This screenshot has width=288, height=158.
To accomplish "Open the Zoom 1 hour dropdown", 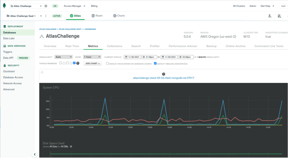I will pyautogui.click(x=92, y=57).
